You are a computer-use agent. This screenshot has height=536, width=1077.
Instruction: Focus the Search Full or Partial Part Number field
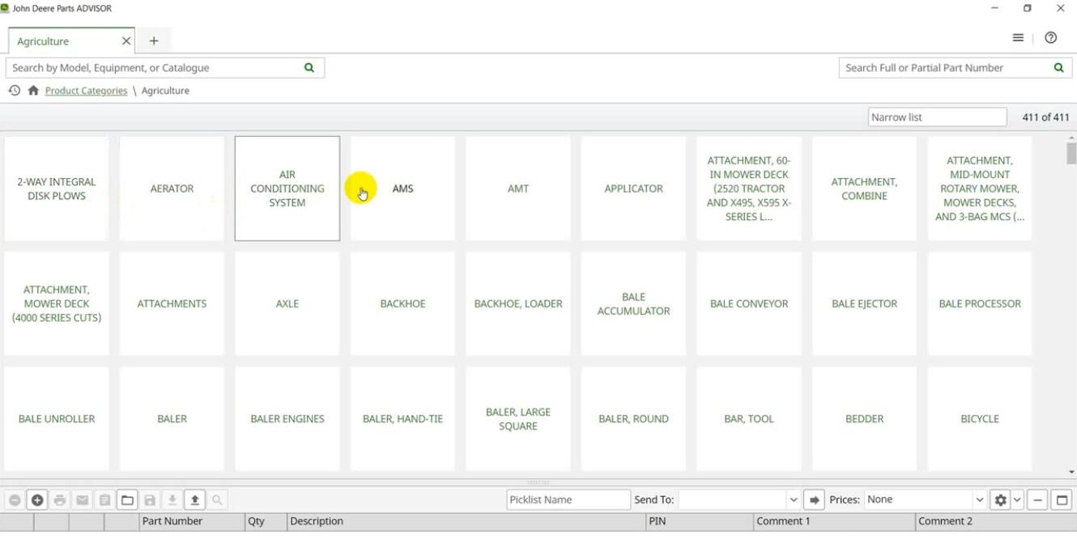pyautogui.click(x=955, y=68)
